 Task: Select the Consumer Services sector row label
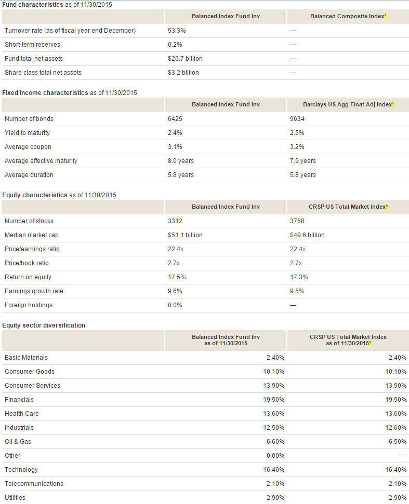click(32, 386)
